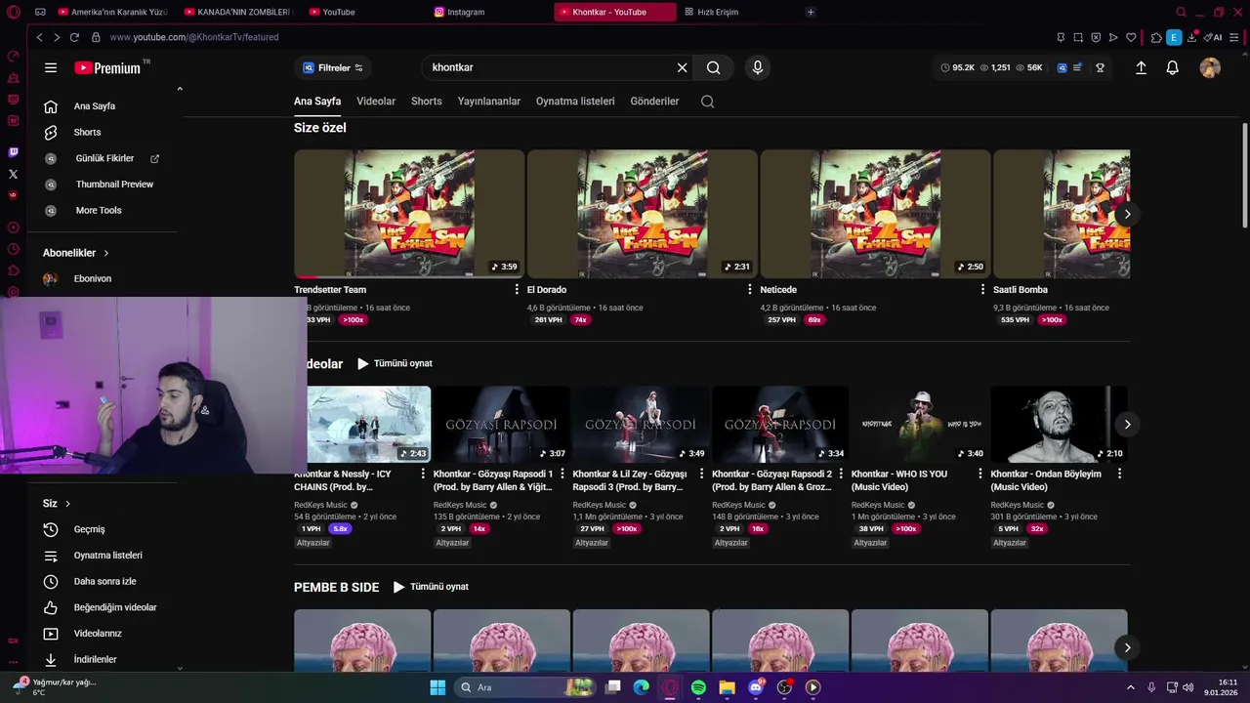Click the address bar URL
Viewport: 1250px width, 703px height.
[194, 37]
